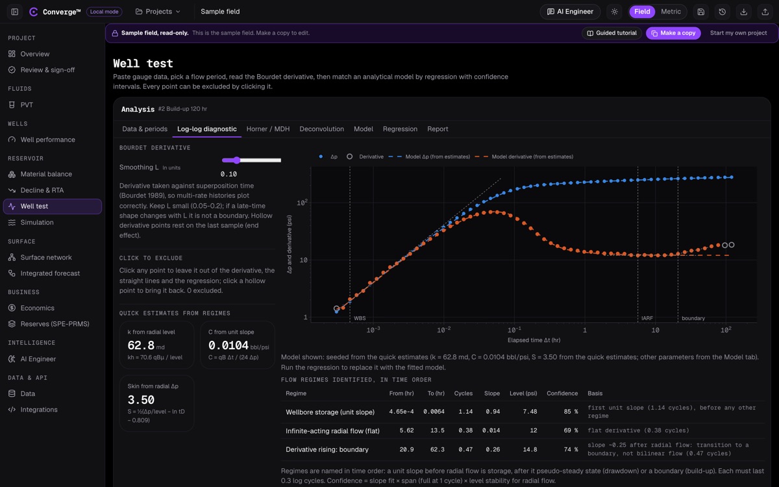Switch units to Metric

[671, 12]
